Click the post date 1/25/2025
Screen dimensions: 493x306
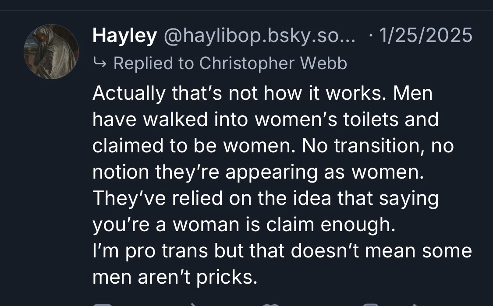(425, 35)
